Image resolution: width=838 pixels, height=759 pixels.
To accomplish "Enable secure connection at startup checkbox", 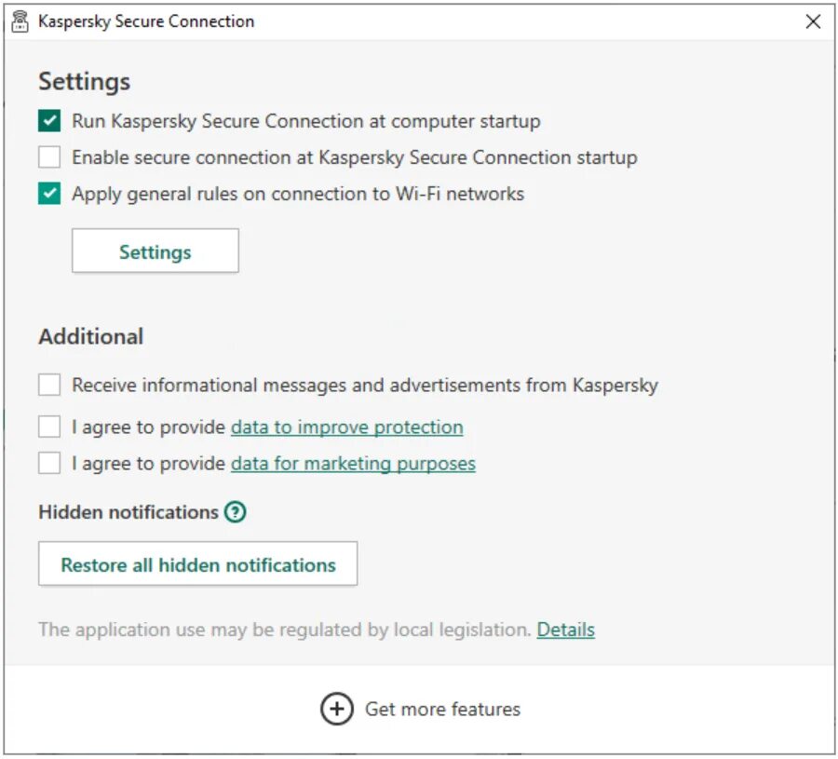I will pyautogui.click(x=49, y=157).
